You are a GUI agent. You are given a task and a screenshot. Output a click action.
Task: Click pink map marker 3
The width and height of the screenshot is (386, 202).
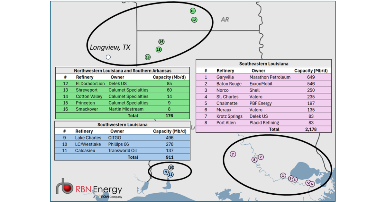[290, 179]
